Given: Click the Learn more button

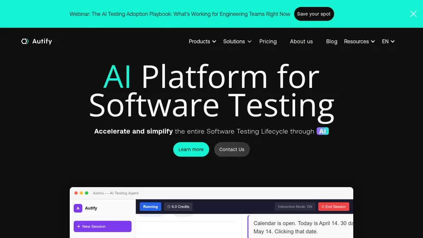Looking at the screenshot, I should pos(191,149).
